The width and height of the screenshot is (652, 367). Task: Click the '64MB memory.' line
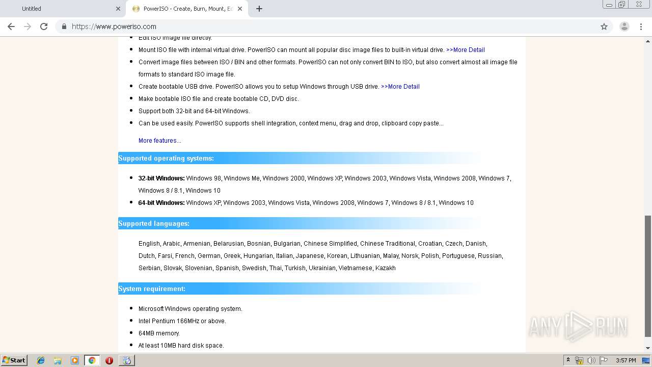(x=159, y=333)
